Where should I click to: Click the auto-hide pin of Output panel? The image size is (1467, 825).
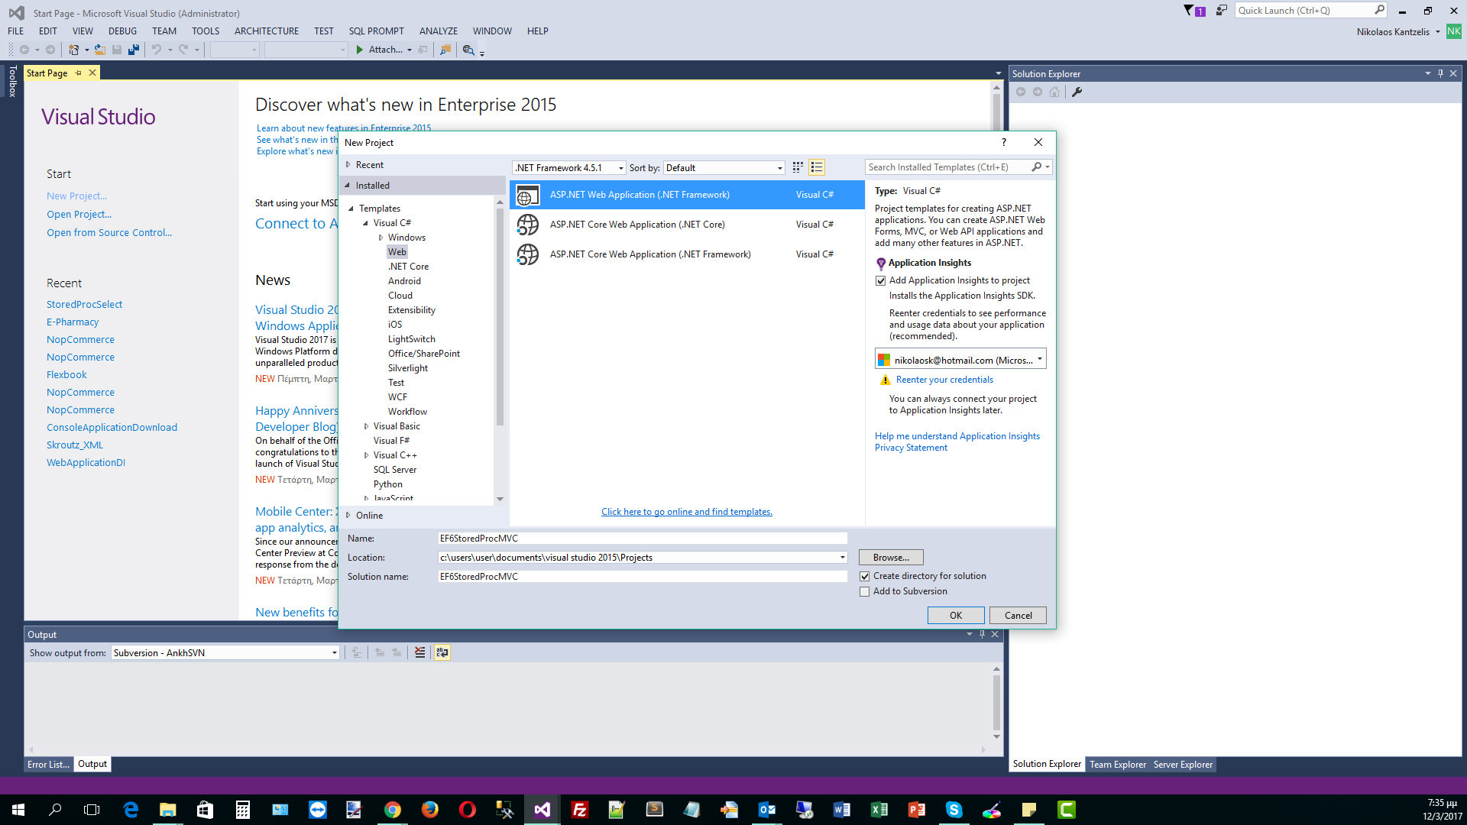(982, 634)
